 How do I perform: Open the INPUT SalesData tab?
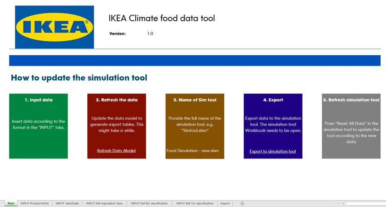[67, 203]
